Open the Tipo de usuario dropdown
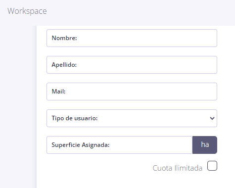 point(132,118)
